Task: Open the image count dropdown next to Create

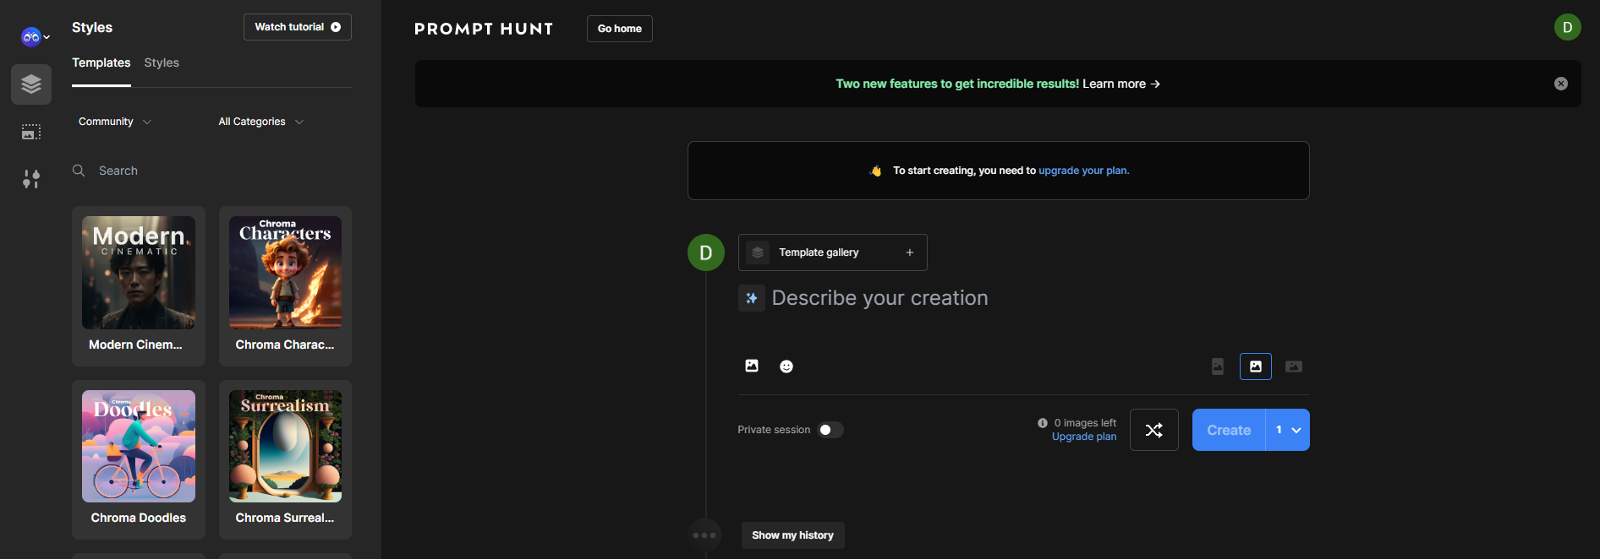Action: [1288, 430]
